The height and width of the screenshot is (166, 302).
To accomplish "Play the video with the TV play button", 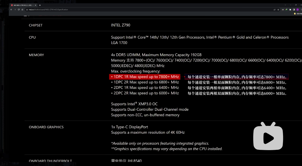I will click(x=268, y=136).
